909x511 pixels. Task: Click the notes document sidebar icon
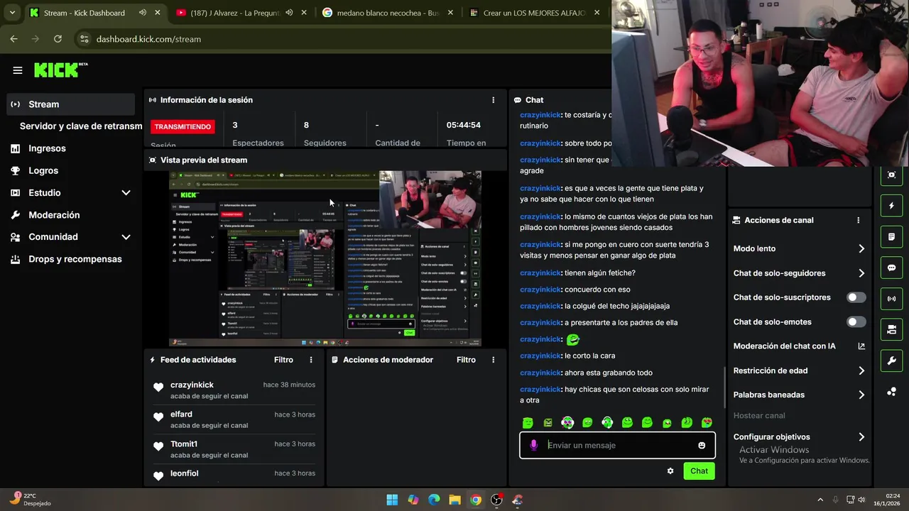click(892, 236)
